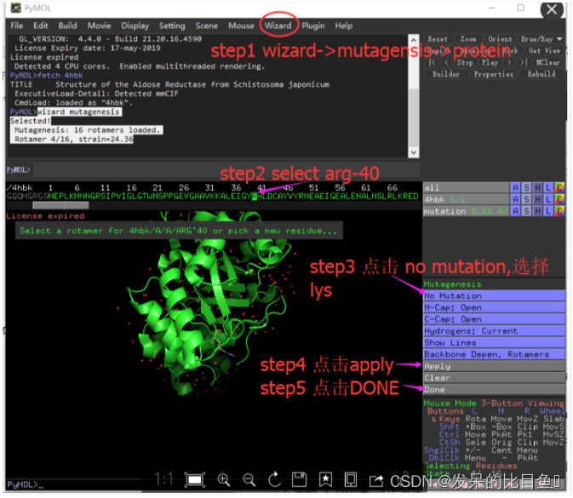Open the Help menu
The image size is (573, 498).
point(344,26)
